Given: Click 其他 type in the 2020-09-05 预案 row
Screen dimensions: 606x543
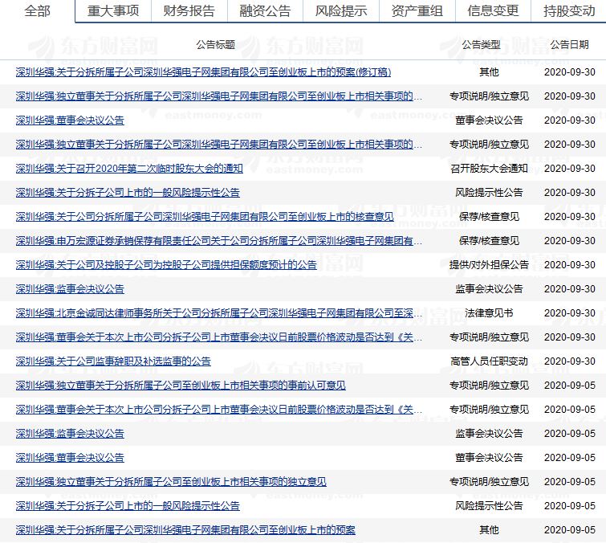Looking at the screenshot, I should 489,530.
